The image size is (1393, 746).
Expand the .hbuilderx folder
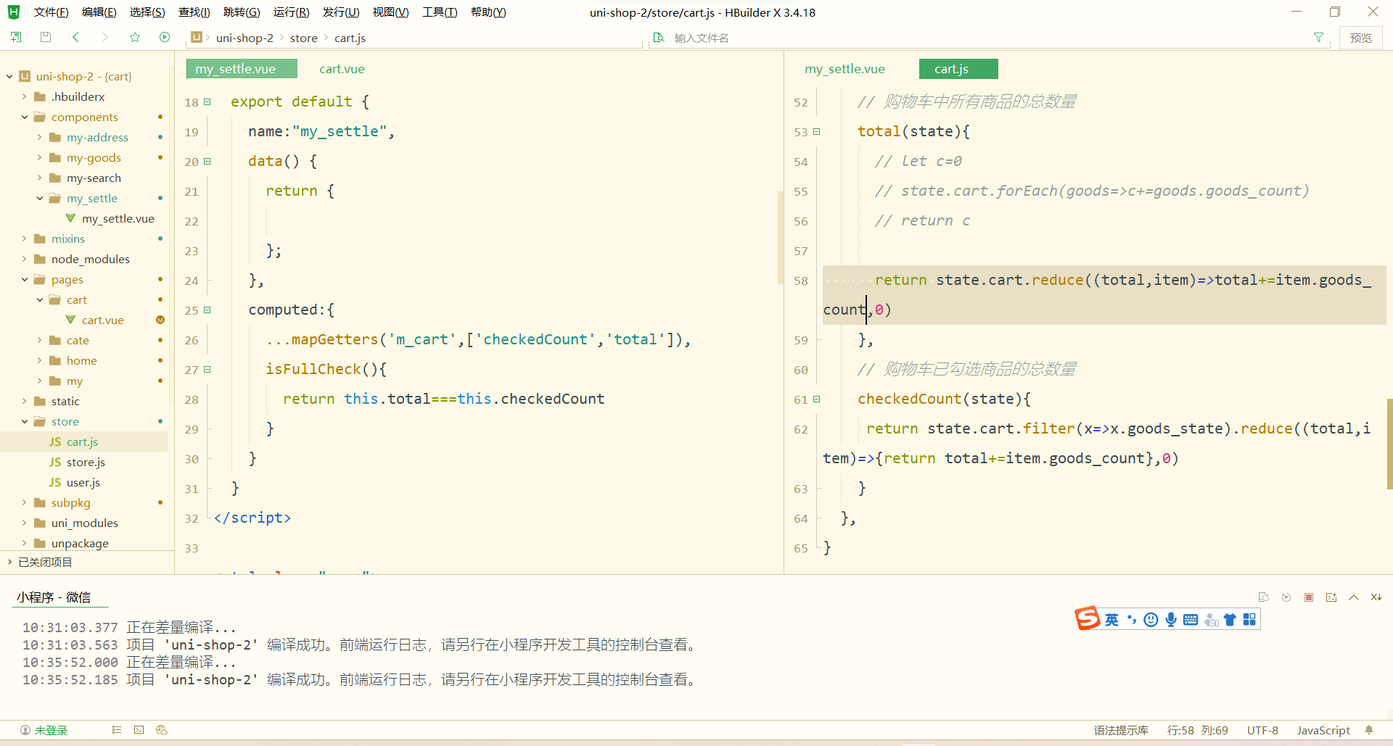click(x=24, y=96)
